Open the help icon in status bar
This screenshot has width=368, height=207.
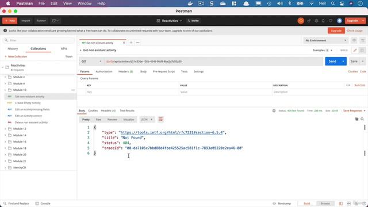click(x=364, y=204)
